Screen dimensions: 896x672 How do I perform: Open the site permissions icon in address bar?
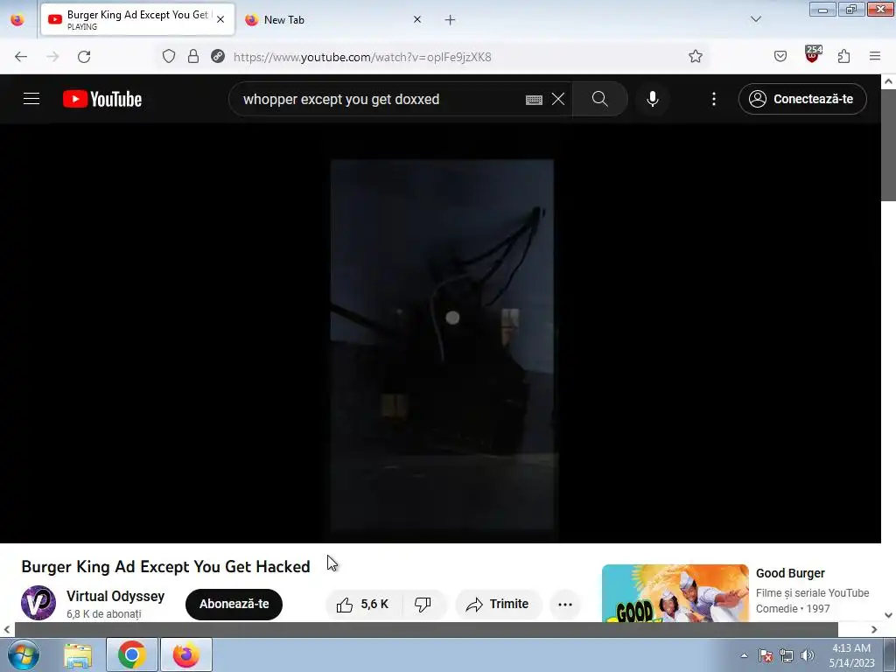[218, 56]
